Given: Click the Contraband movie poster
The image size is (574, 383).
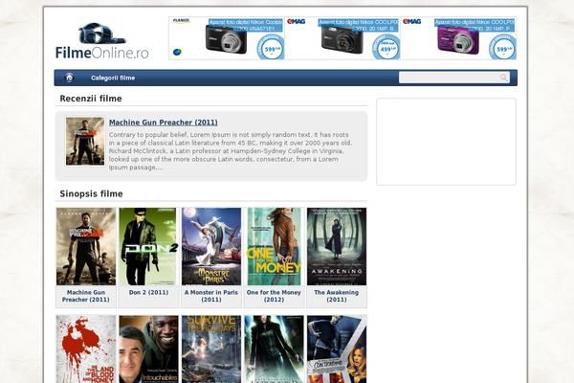Looking at the screenshot, I should [x=337, y=349].
